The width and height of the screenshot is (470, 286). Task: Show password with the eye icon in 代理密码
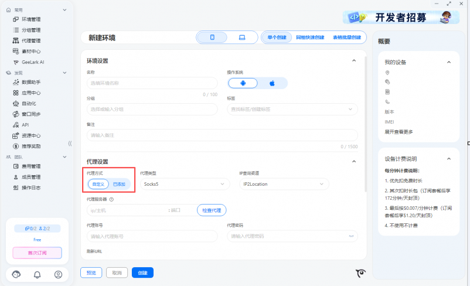coord(351,236)
